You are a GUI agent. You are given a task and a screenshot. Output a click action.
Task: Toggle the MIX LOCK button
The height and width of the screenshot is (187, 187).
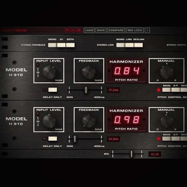[135, 30]
